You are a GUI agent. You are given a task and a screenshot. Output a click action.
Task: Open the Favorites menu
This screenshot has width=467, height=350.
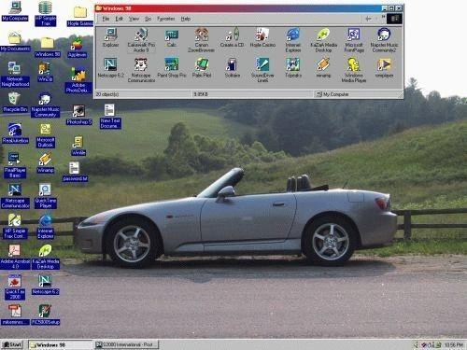[166, 19]
